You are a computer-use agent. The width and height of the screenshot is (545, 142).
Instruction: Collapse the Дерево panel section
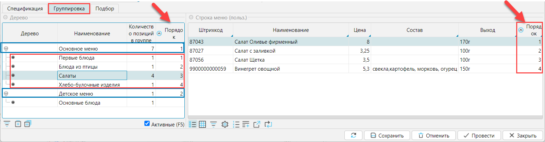(x=5, y=17)
